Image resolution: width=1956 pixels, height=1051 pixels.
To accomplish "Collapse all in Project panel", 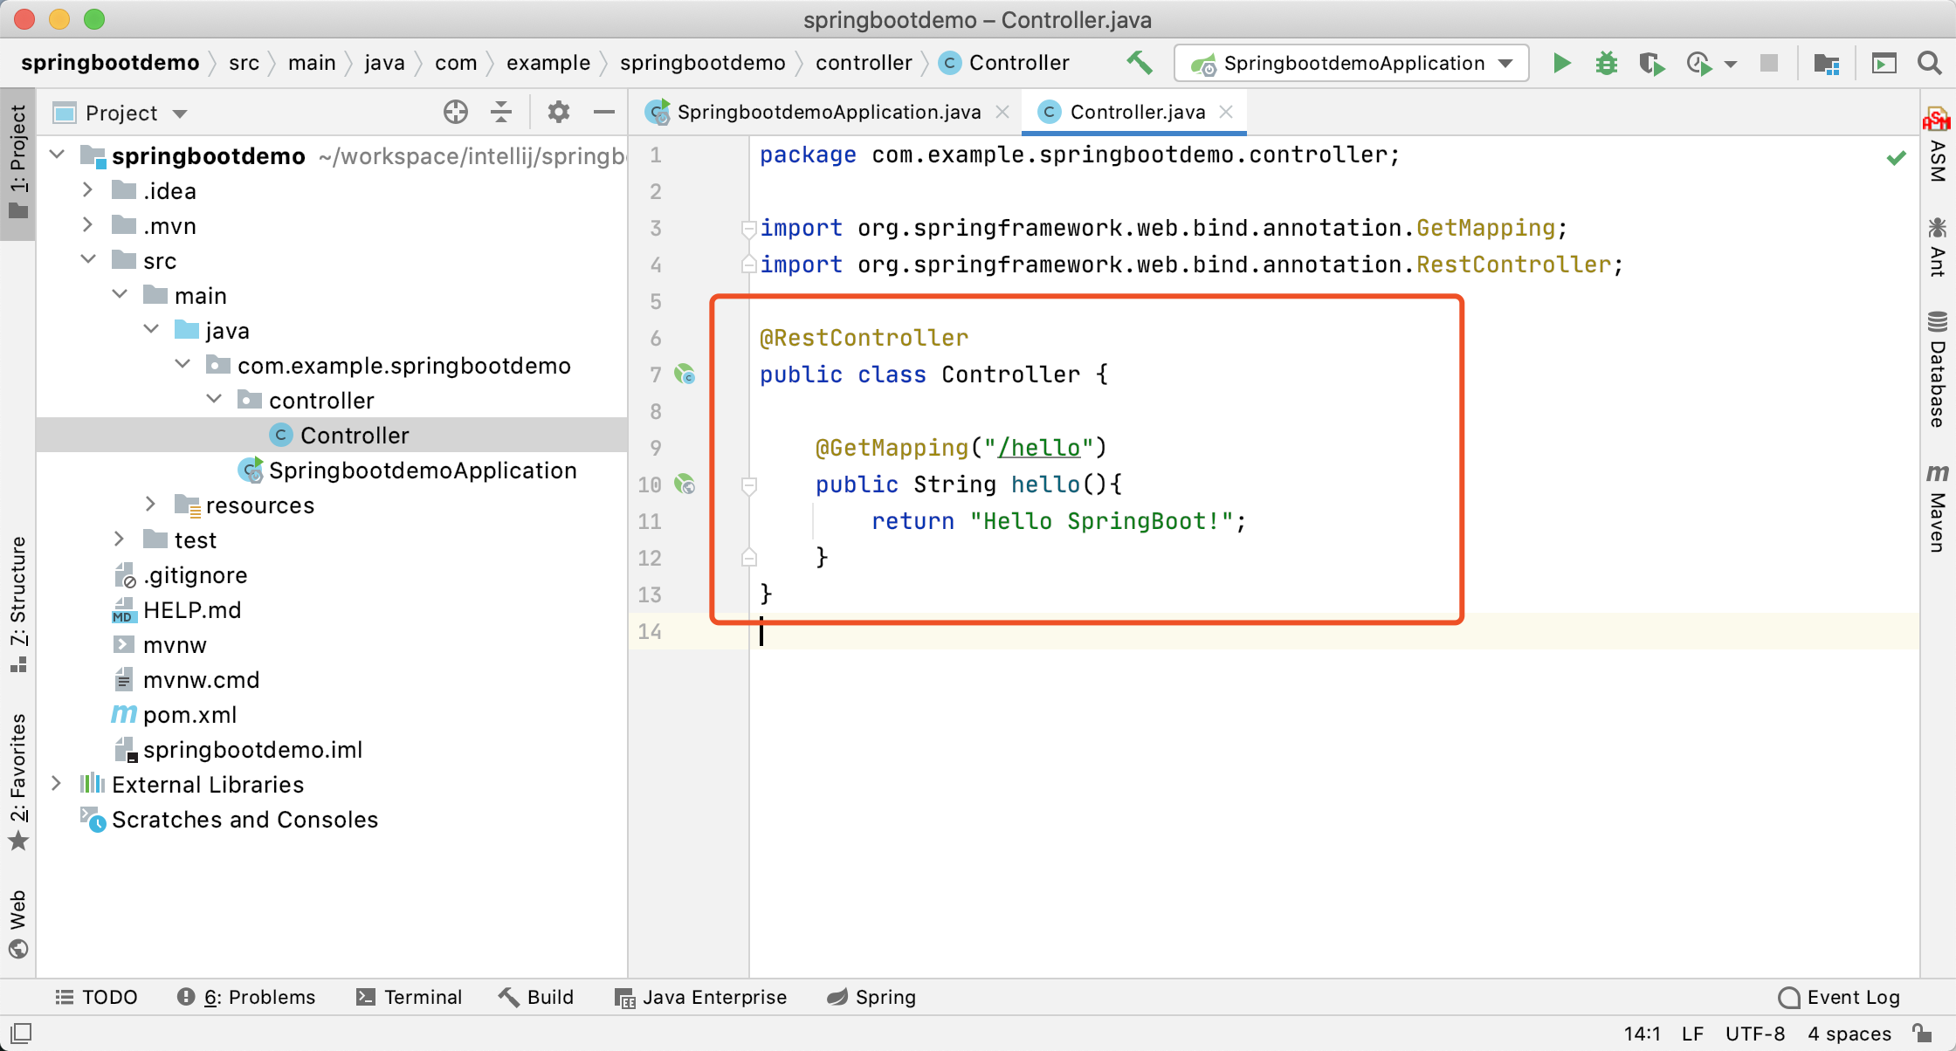I will click(501, 112).
